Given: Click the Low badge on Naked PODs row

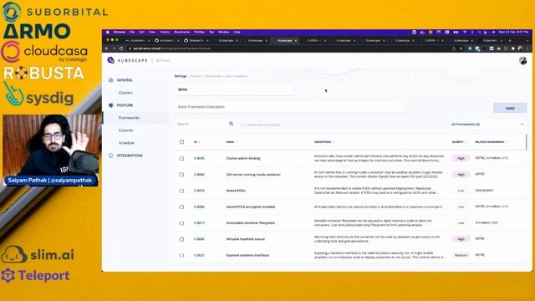Looking at the screenshot, I should click(x=461, y=191).
